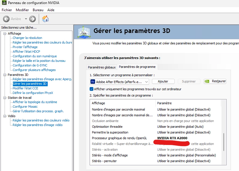Click the Restaurer button

[215, 81]
